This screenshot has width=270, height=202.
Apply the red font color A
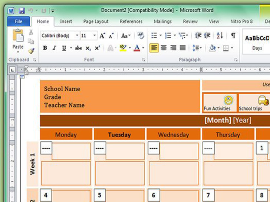point(137,48)
